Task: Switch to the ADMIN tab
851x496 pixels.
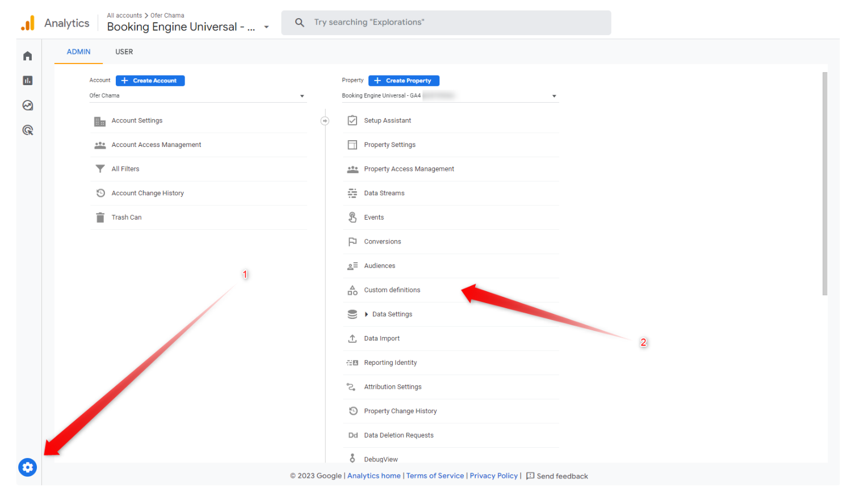Action: coord(79,52)
